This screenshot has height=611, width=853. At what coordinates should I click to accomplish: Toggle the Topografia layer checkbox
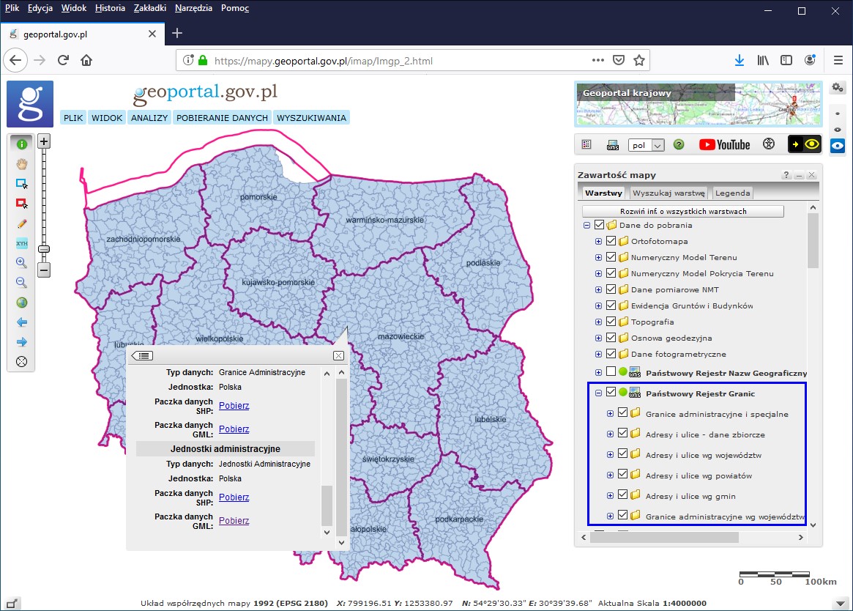click(610, 322)
